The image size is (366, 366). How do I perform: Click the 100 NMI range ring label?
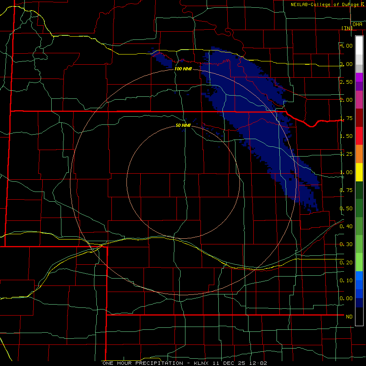183,69
